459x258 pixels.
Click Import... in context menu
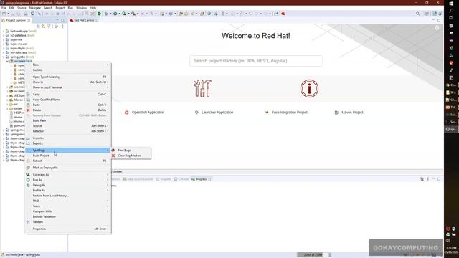click(68, 138)
